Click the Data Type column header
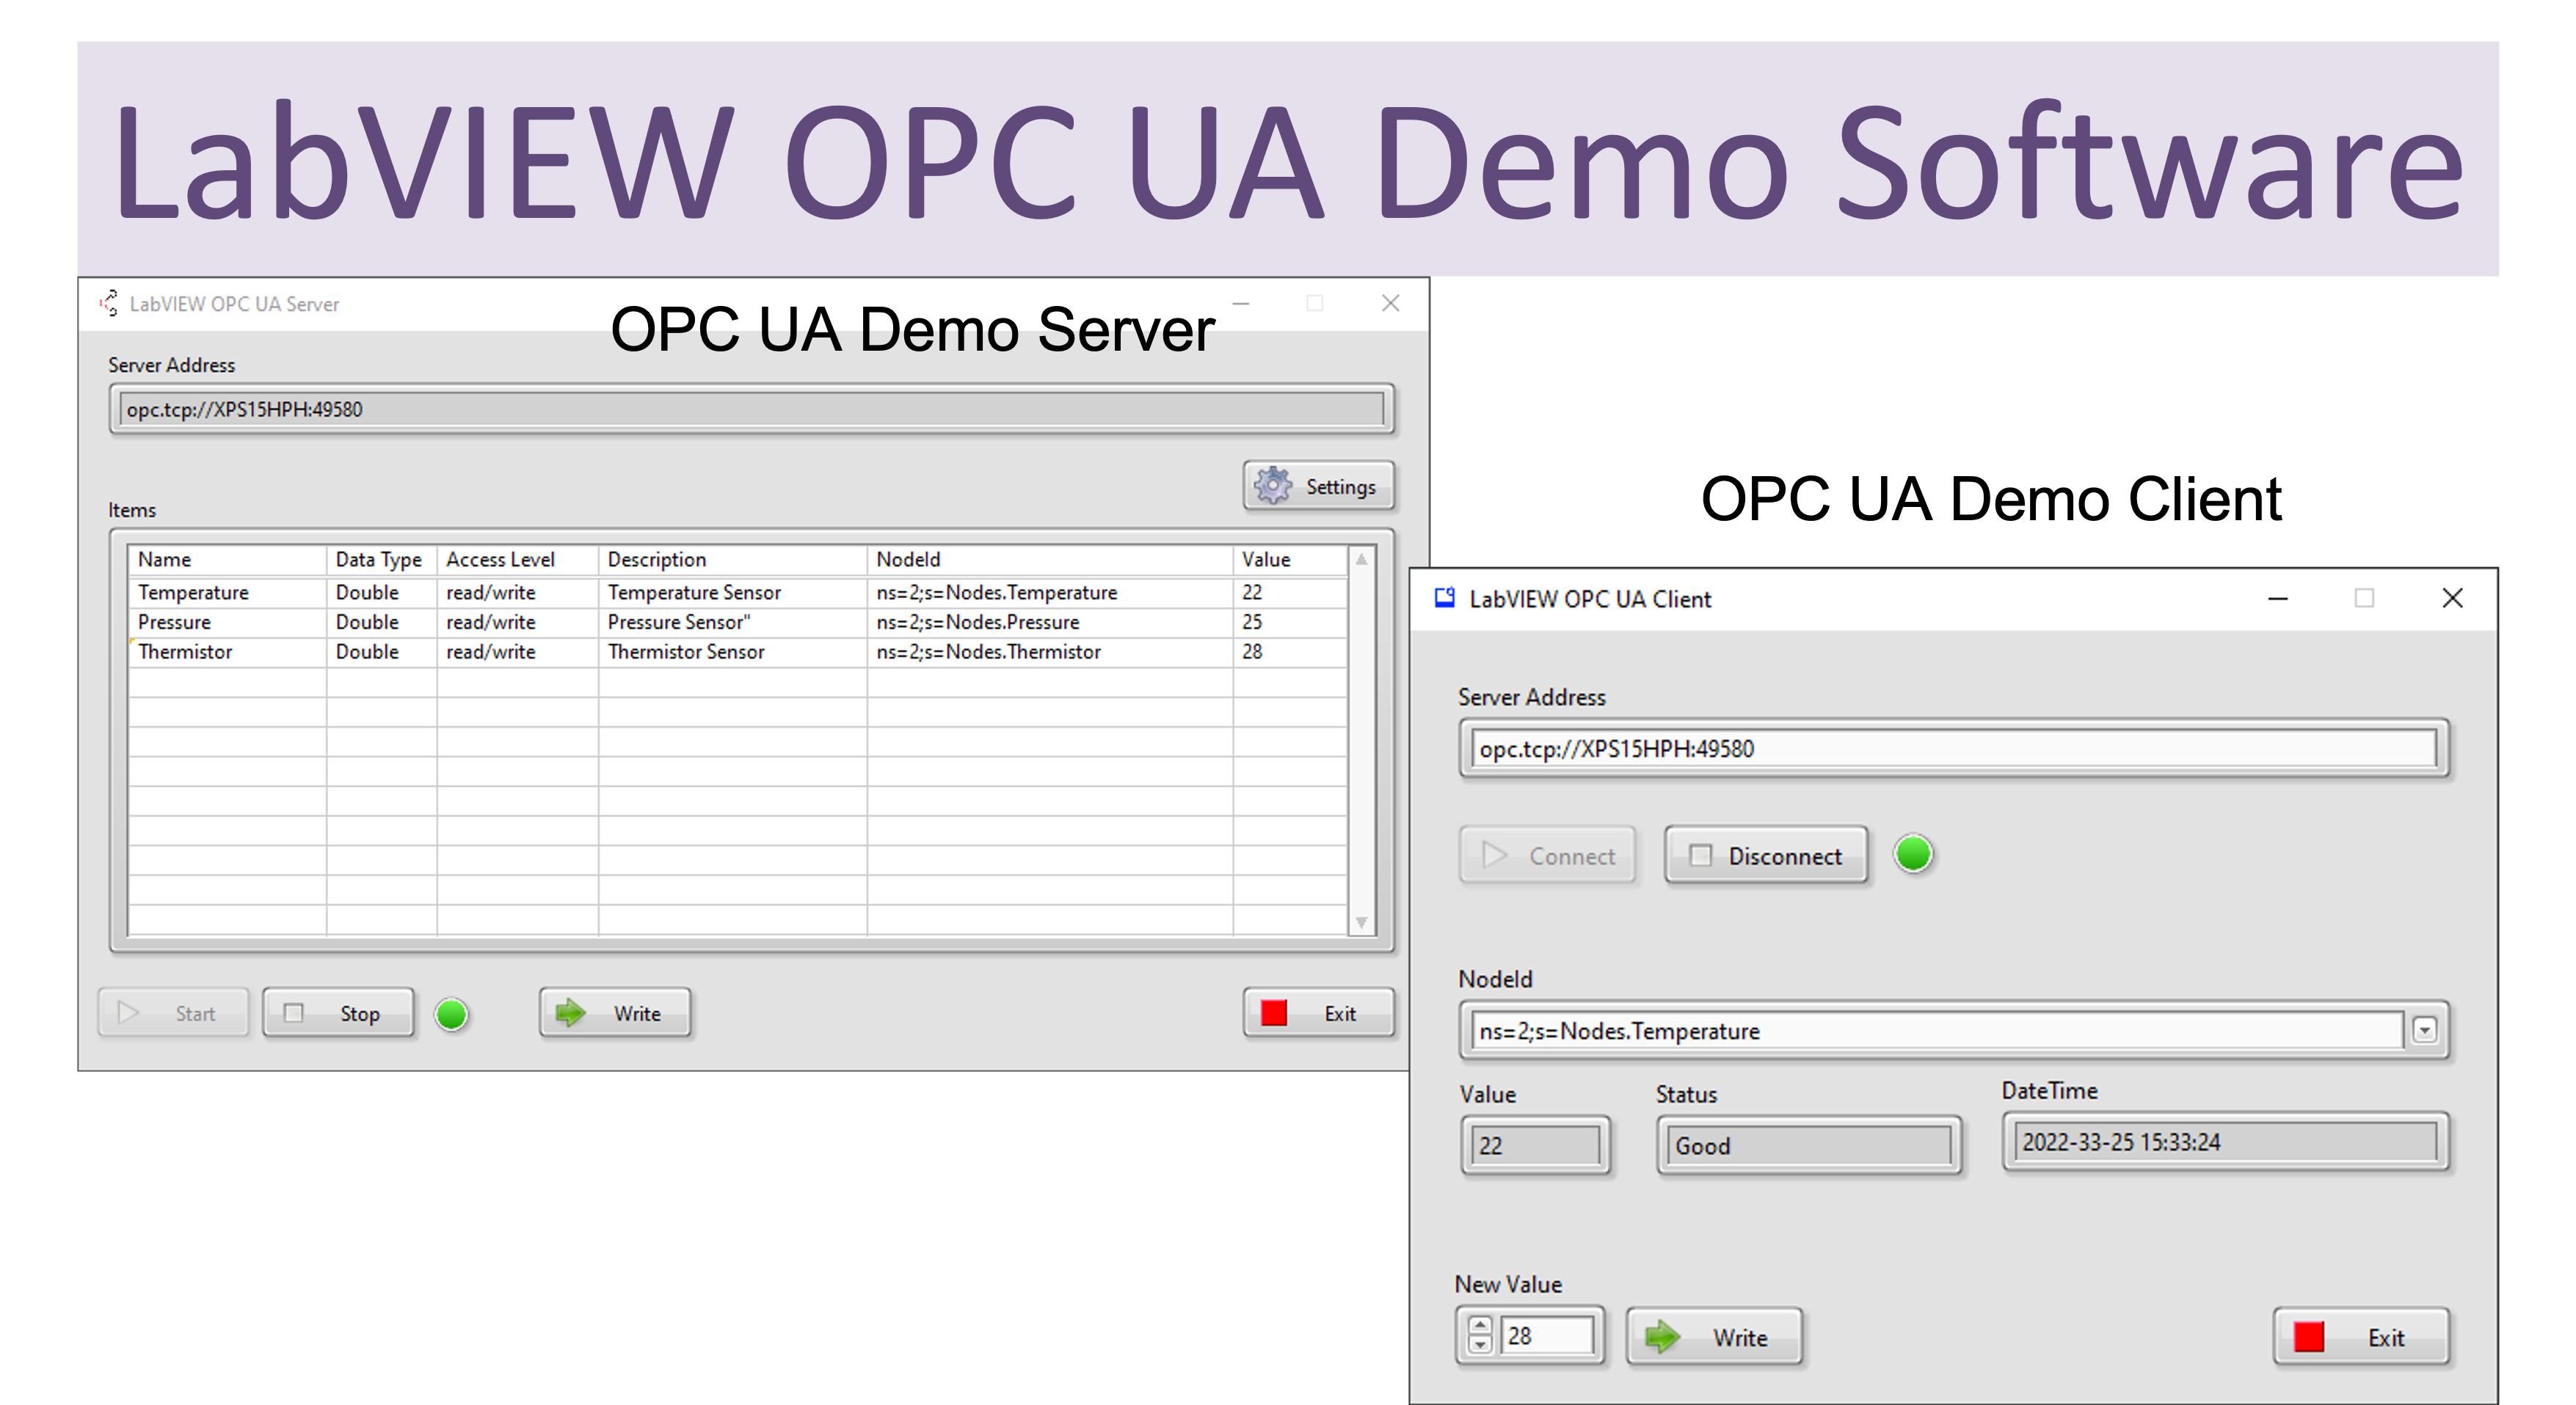2576x1405 pixels. [x=381, y=559]
